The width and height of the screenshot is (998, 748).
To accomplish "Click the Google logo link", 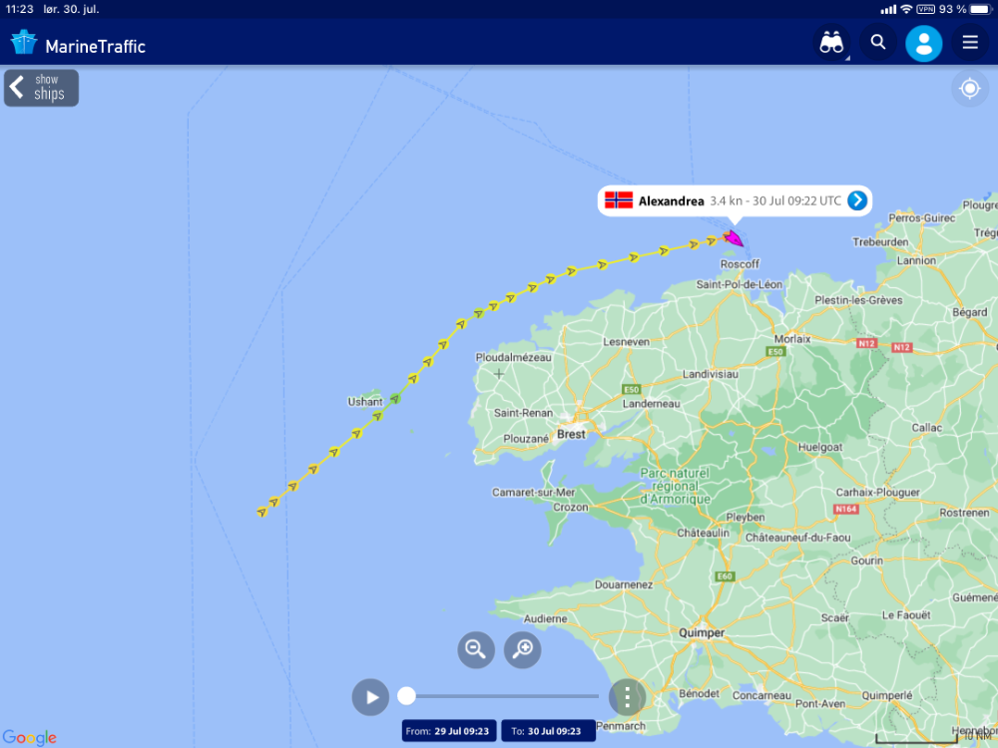I will (29, 737).
